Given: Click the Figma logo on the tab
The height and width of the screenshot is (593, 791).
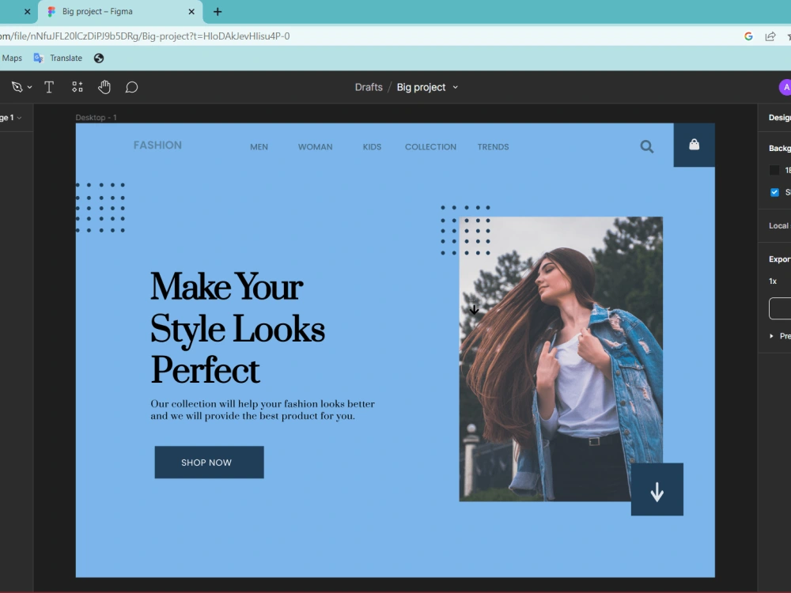Looking at the screenshot, I should 51,12.
